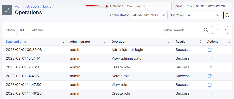Click the View administrator operation text
Image resolution: width=234 pixels, height=99 pixels.
pos(127,58)
